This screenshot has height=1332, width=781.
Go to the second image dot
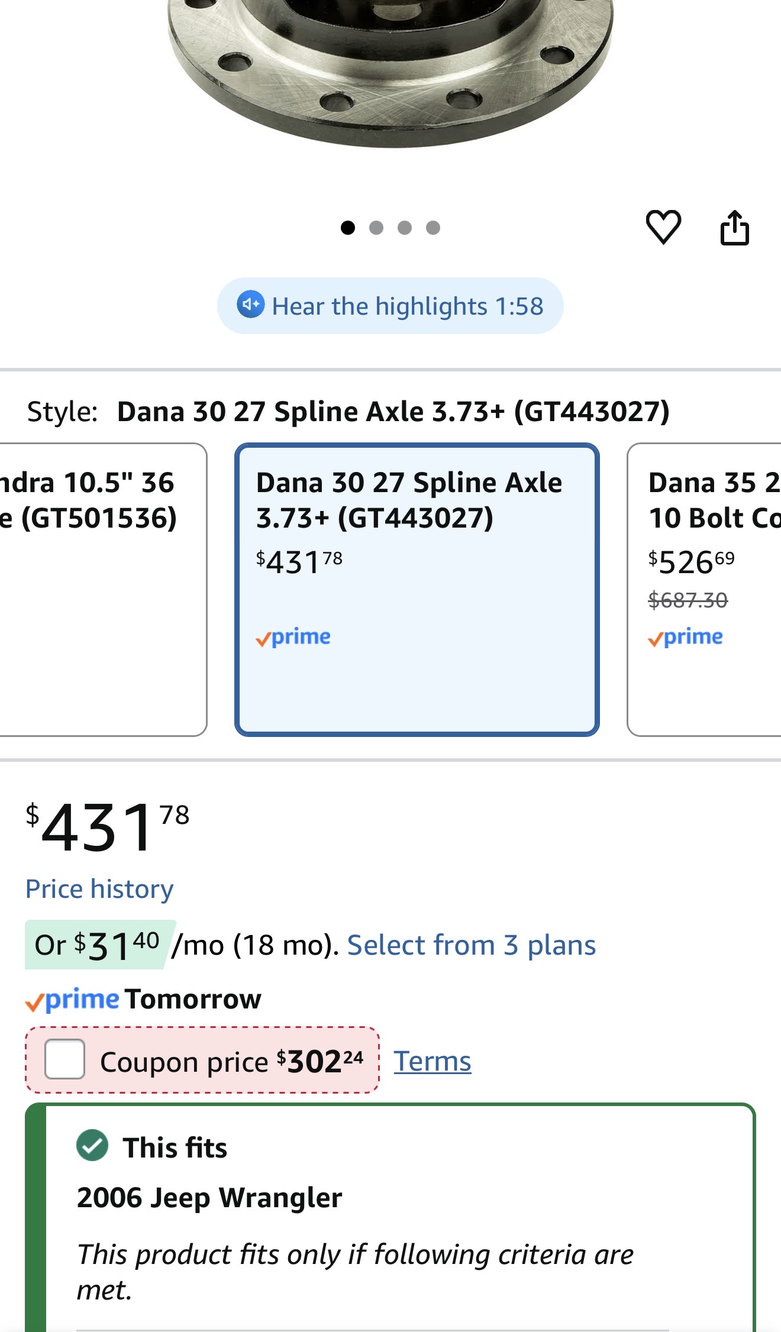tap(376, 228)
